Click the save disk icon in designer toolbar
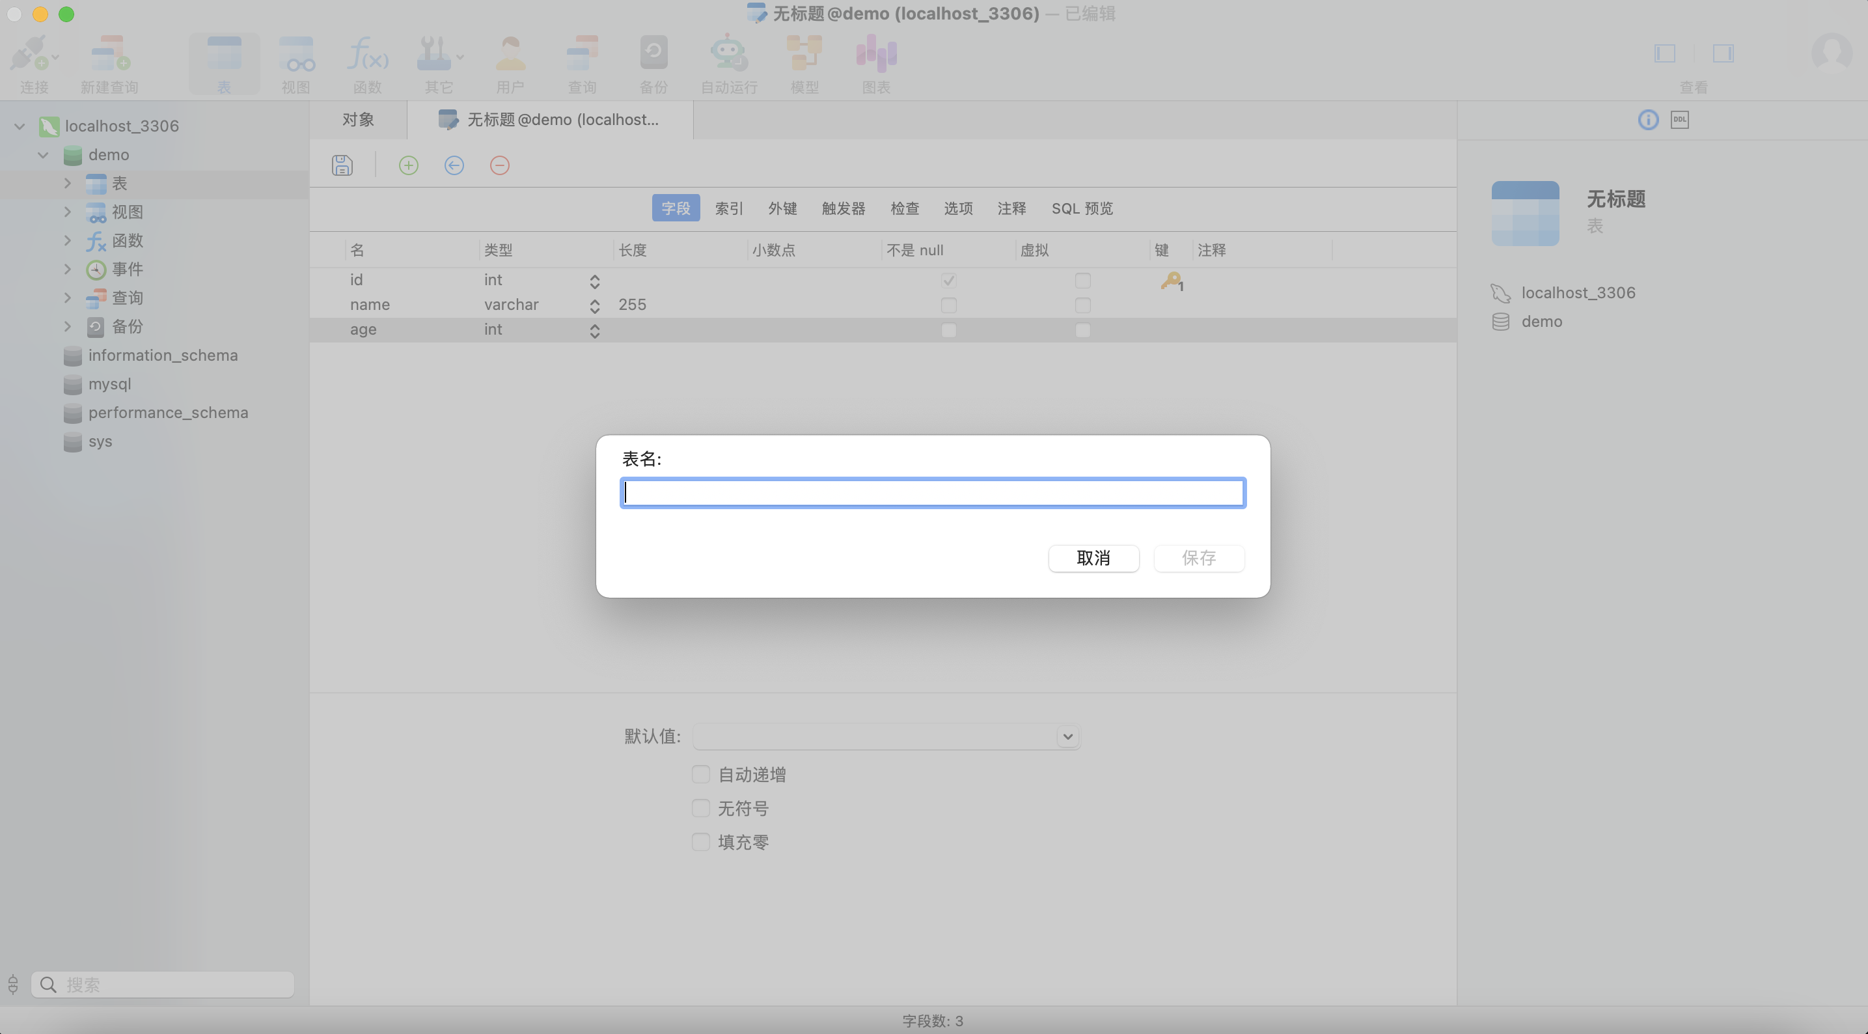This screenshot has height=1034, width=1868. point(342,165)
